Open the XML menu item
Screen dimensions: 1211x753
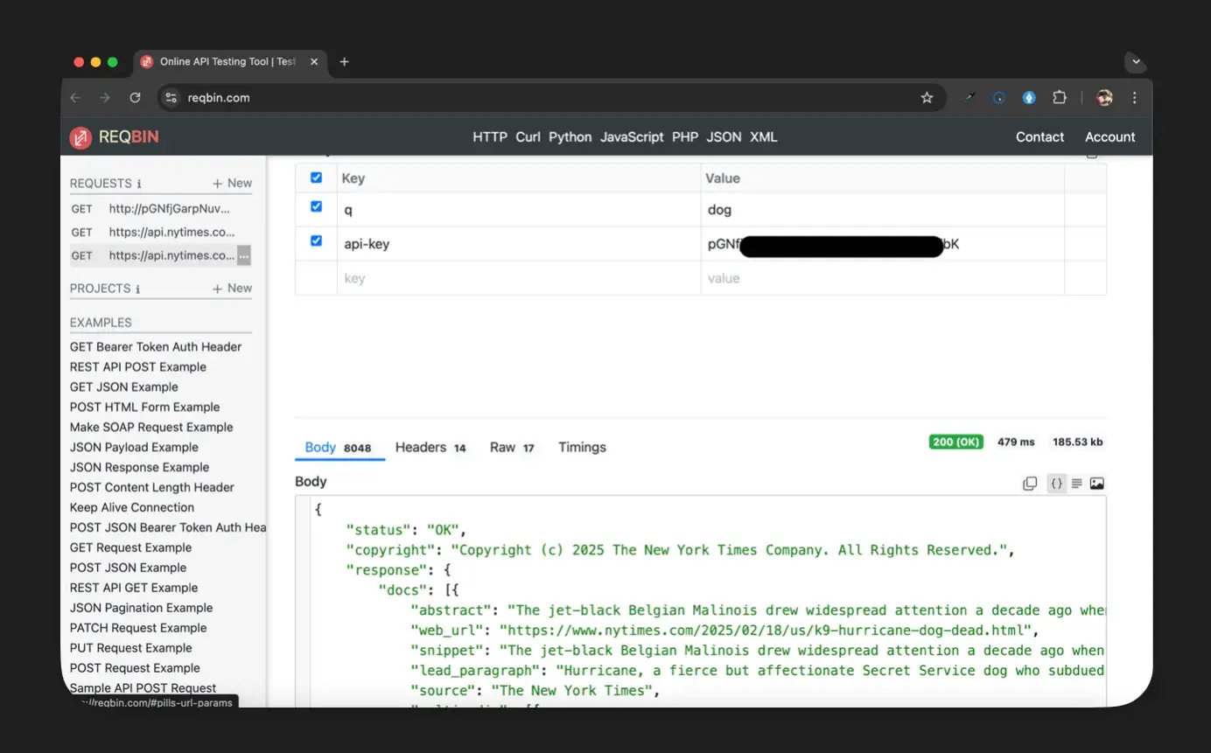point(764,137)
